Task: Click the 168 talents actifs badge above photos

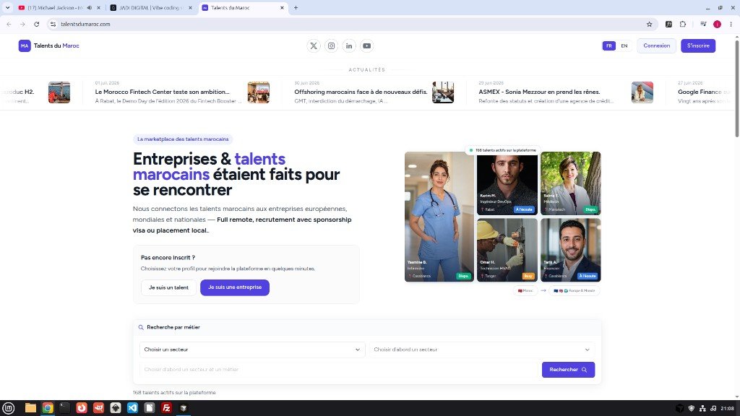Action: click(x=503, y=150)
